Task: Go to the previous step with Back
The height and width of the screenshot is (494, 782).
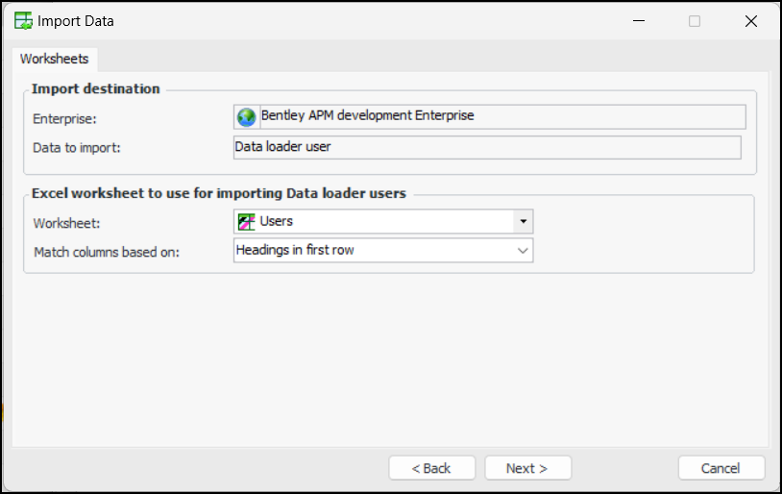Action: 432,468
